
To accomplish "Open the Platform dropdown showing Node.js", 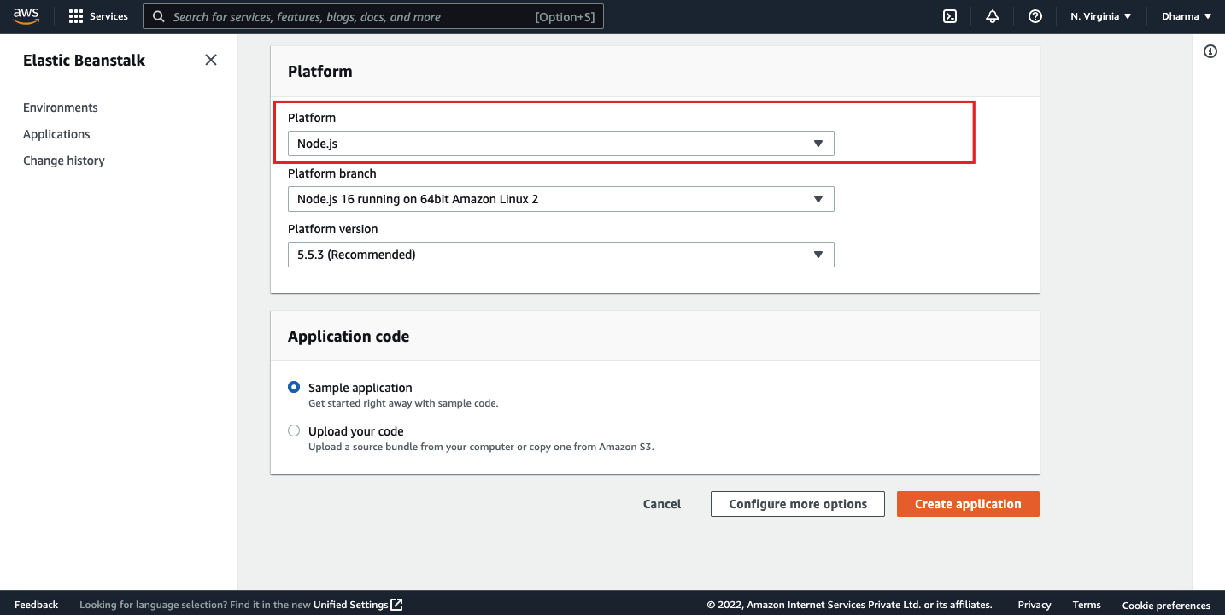I will pyautogui.click(x=560, y=143).
